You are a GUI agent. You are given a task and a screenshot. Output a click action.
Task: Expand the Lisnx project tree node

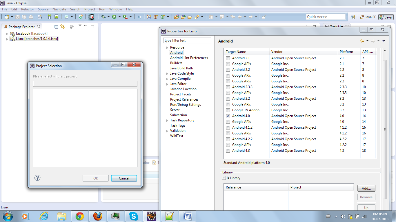[x=7, y=39]
